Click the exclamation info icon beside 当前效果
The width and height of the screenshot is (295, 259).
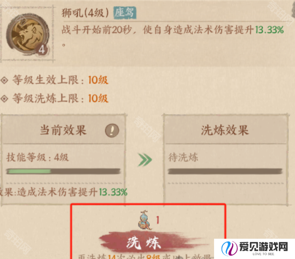[x=112, y=130]
